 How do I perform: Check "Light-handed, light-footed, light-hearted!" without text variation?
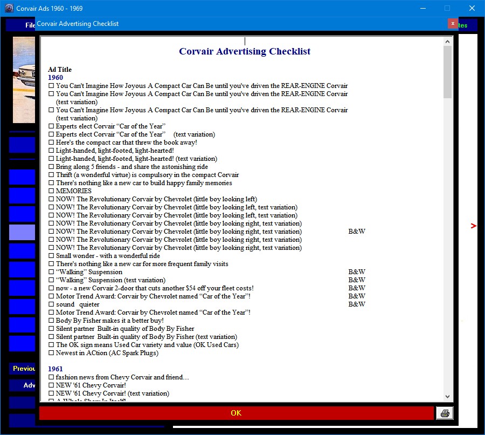pos(51,150)
